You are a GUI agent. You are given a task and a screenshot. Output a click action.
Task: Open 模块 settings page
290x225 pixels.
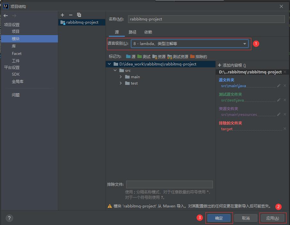tap(29, 39)
